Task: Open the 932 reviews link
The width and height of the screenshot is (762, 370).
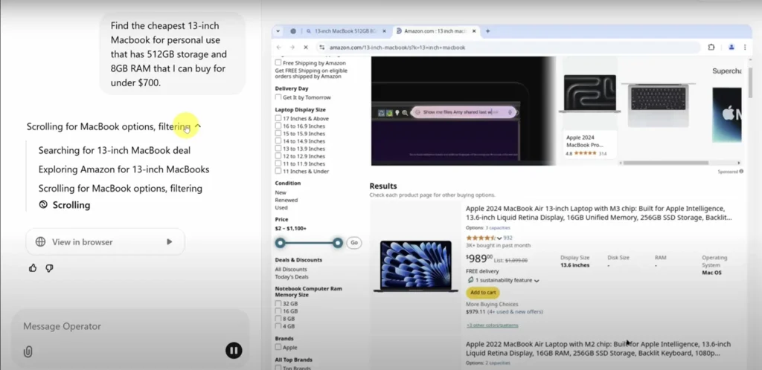Action: pyautogui.click(x=508, y=238)
